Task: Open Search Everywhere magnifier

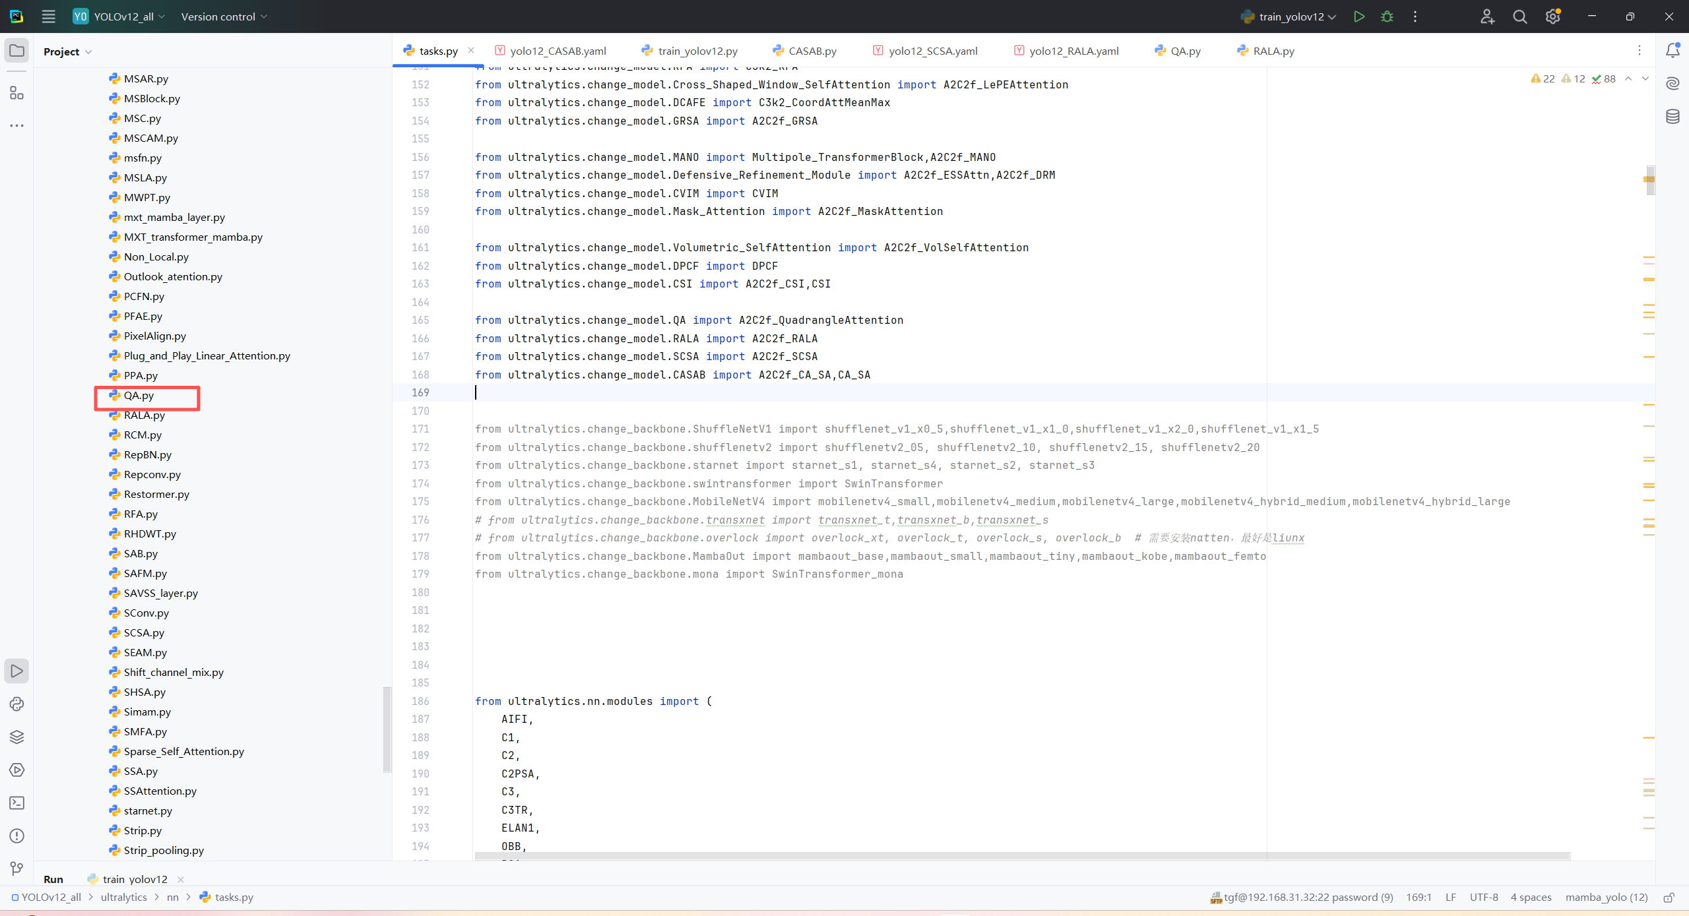Action: click(1520, 16)
